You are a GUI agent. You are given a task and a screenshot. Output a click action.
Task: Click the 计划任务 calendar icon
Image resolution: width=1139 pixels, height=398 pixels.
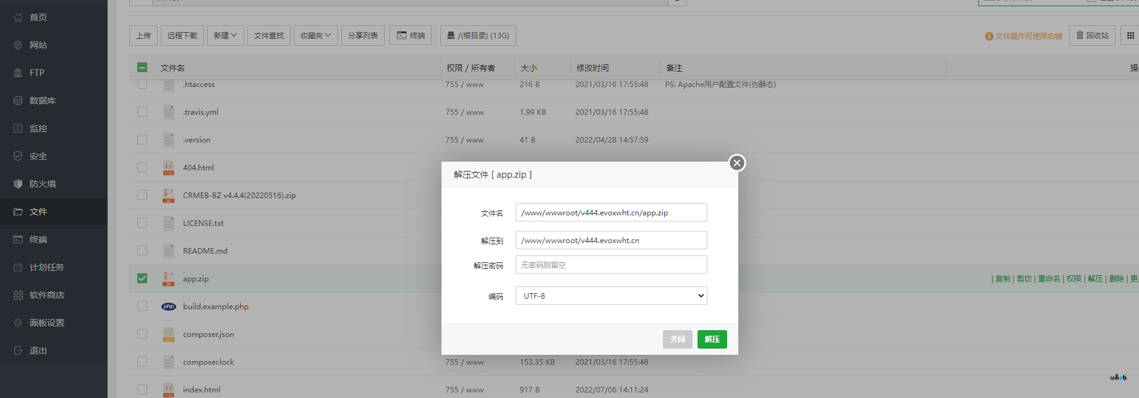point(18,267)
